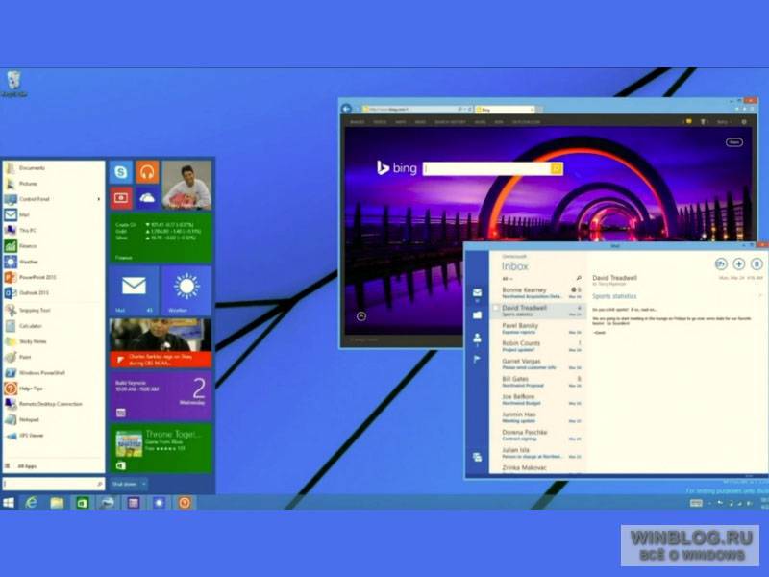Launch PowerPoint 2013 from the Start menu
The width and height of the screenshot is (769, 577).
(54, 277)
